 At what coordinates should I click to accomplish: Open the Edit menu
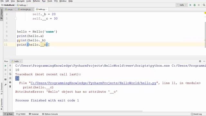(7, 1)
